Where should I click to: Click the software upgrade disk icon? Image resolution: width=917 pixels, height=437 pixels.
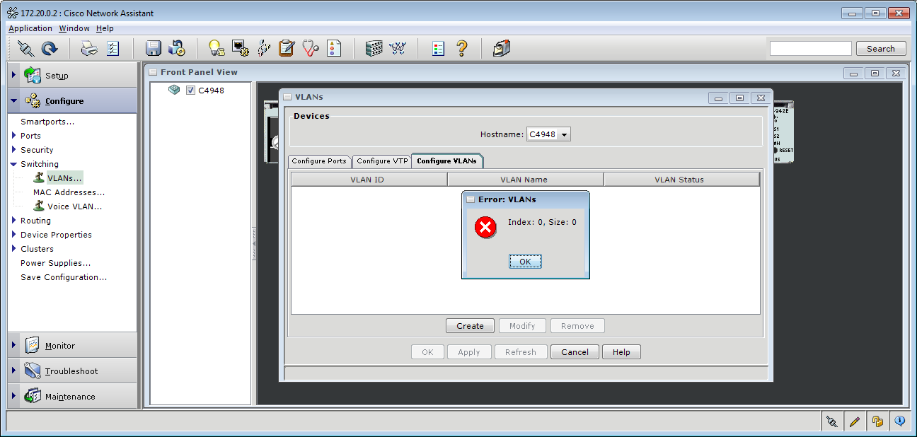pyautogui.click(x=177, y=49)
